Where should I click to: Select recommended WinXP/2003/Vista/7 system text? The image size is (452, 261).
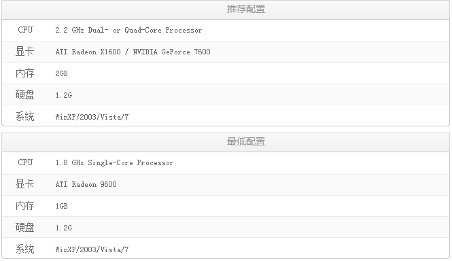(92, 117)
